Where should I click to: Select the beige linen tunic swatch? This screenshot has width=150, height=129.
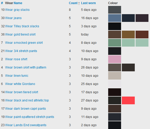[115, 76]
